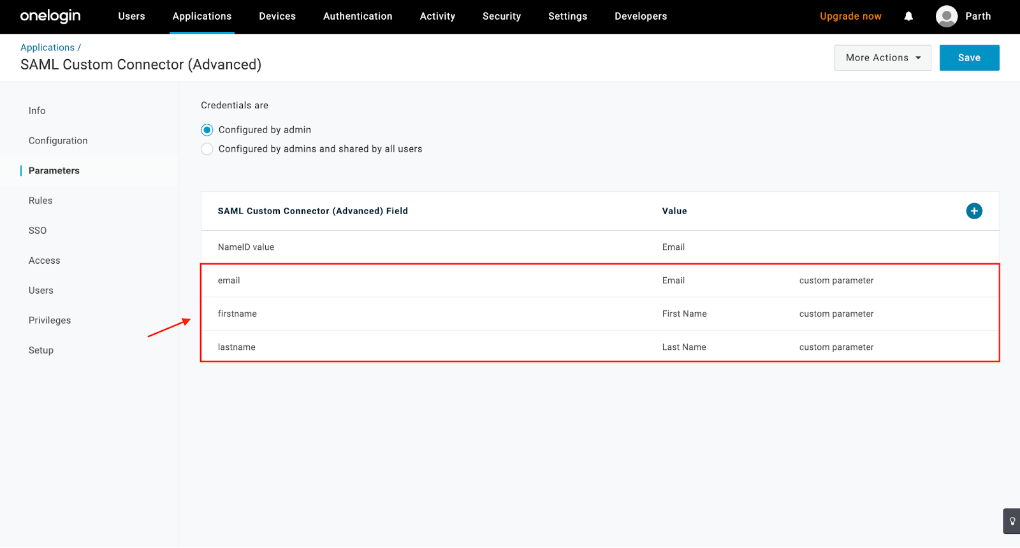Open the lightbulb help widget

pyautogui.click(x=1012, y=521)
